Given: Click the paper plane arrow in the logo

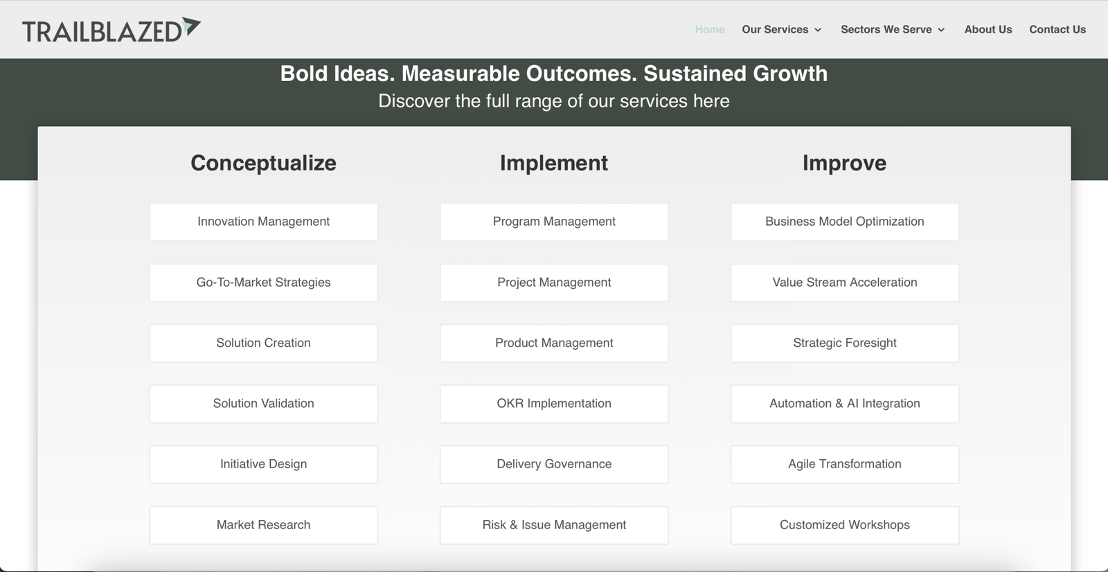Looking at the screenshot, I should 188,26.
